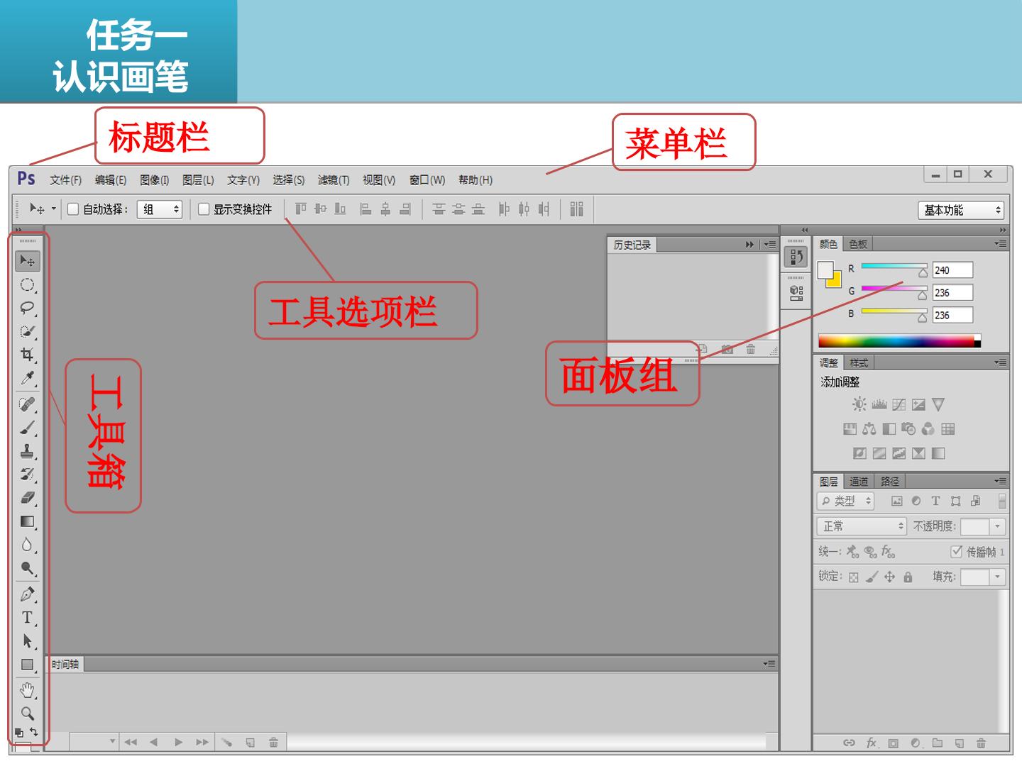Select the History Brush tool

27,474
